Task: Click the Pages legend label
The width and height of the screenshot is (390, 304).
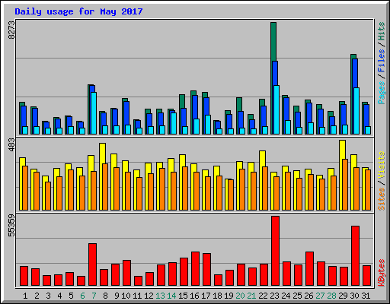Action: pyautogui.click(x=382, y=93)
